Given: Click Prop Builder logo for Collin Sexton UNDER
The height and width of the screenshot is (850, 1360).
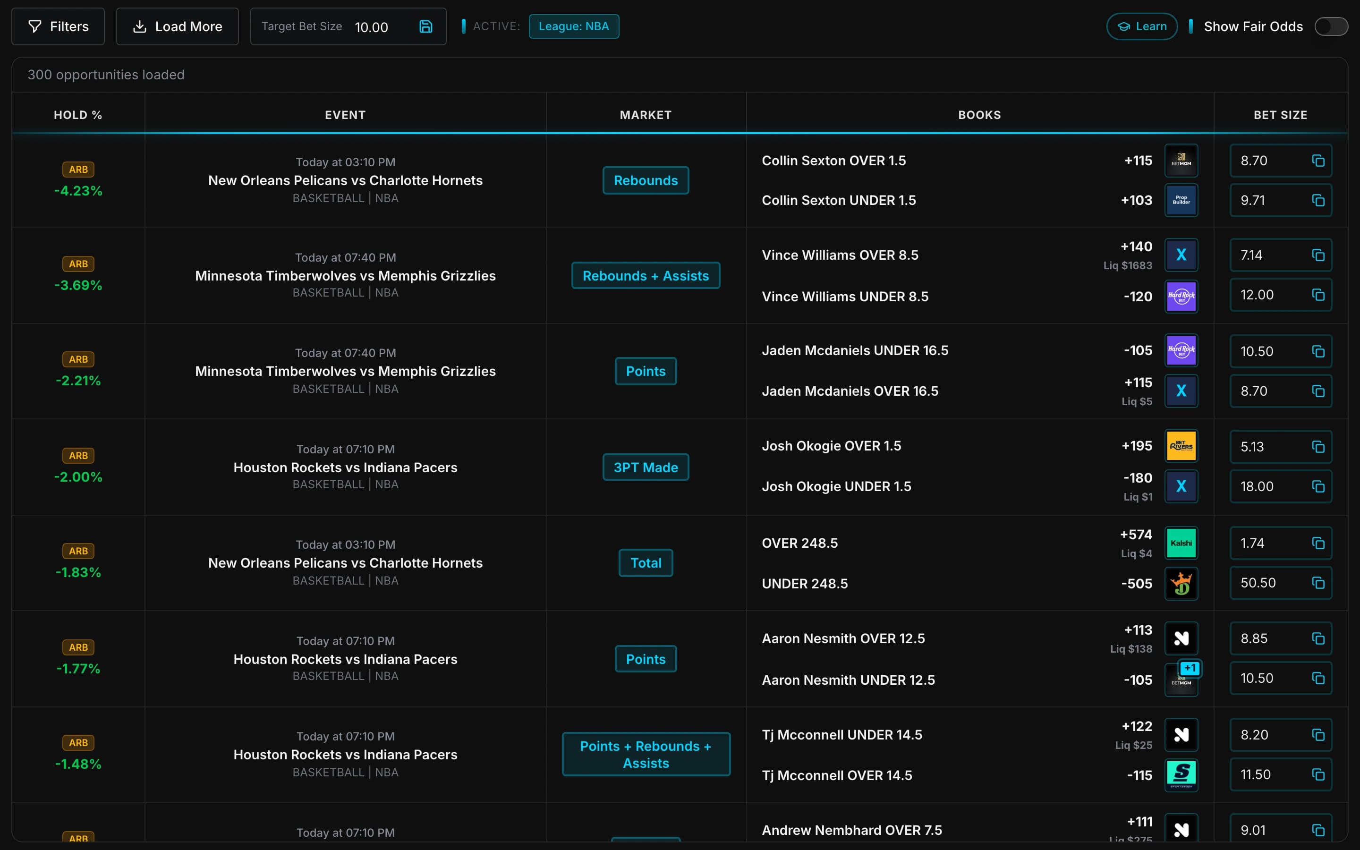Looking at the screenshot, I should 1181,200.
